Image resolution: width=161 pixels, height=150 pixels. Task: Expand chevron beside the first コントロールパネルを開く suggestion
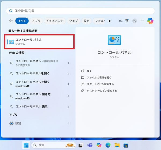(x=69, y=74)
